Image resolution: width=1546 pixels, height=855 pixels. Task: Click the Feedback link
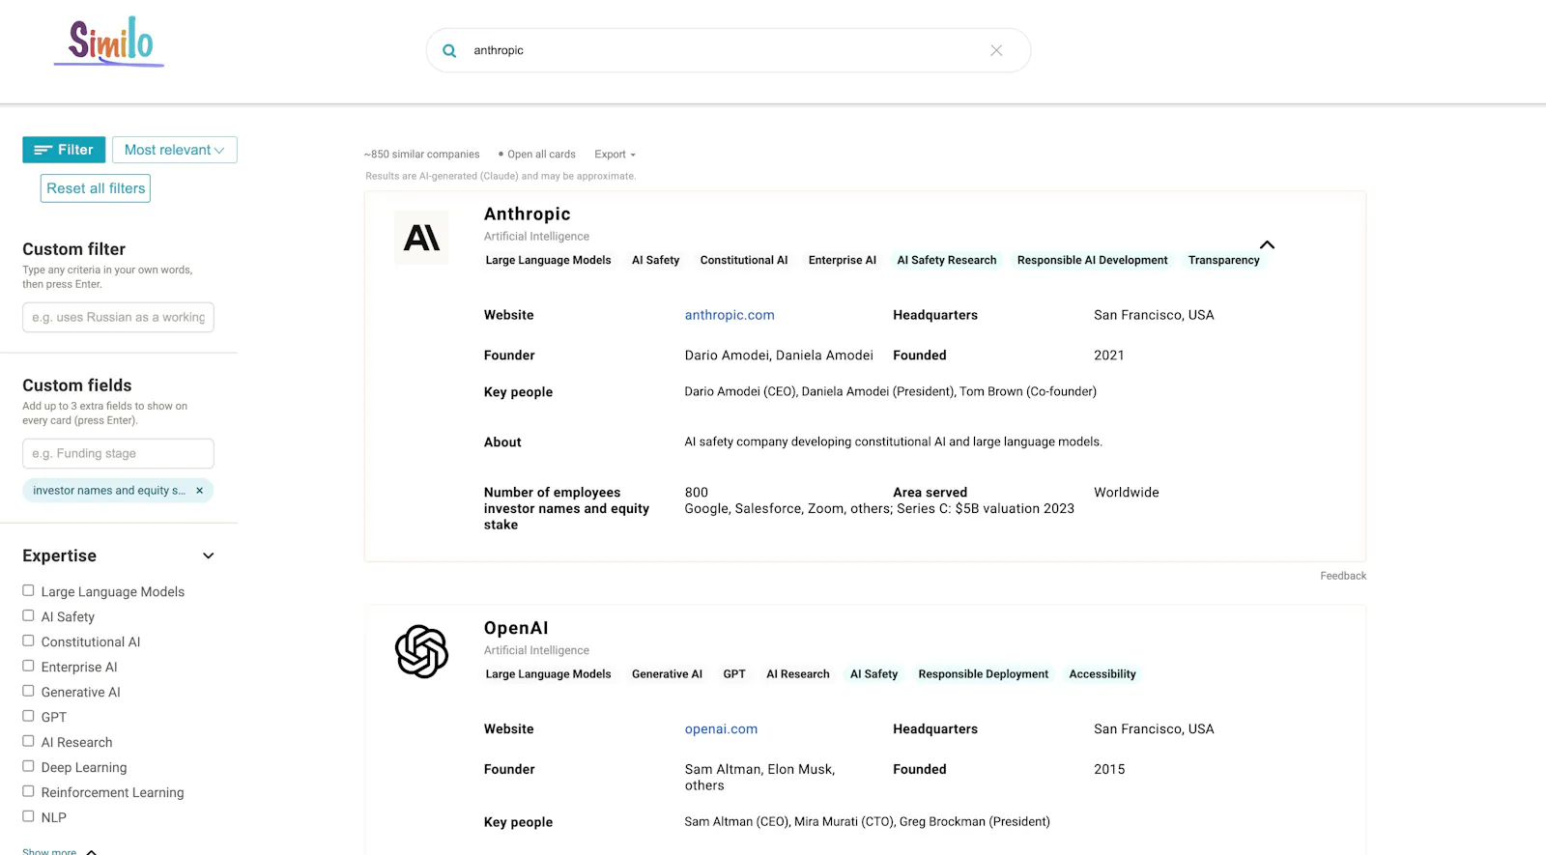[x=1343, y=576]
